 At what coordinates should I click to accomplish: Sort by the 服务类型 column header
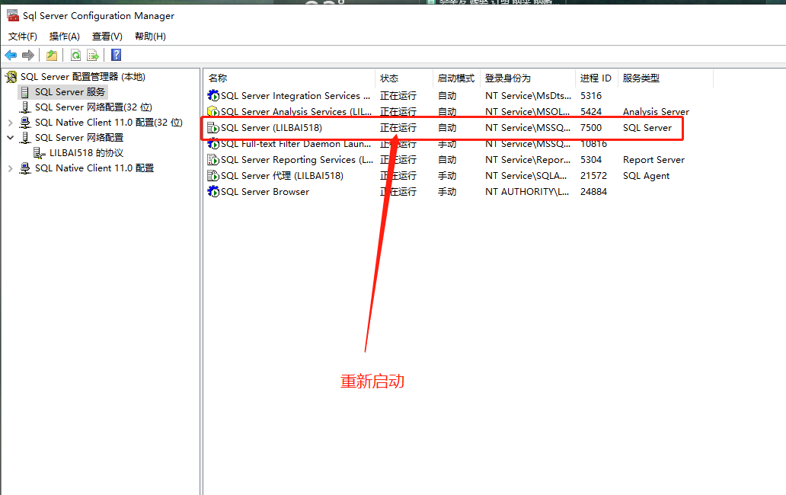point(665,78)
